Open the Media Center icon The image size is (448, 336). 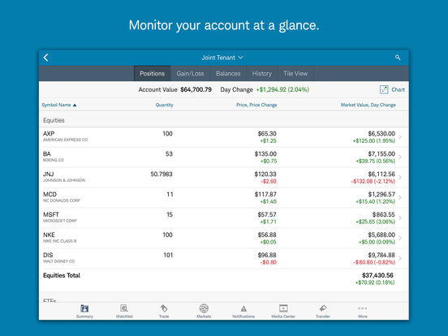[283, 308]
